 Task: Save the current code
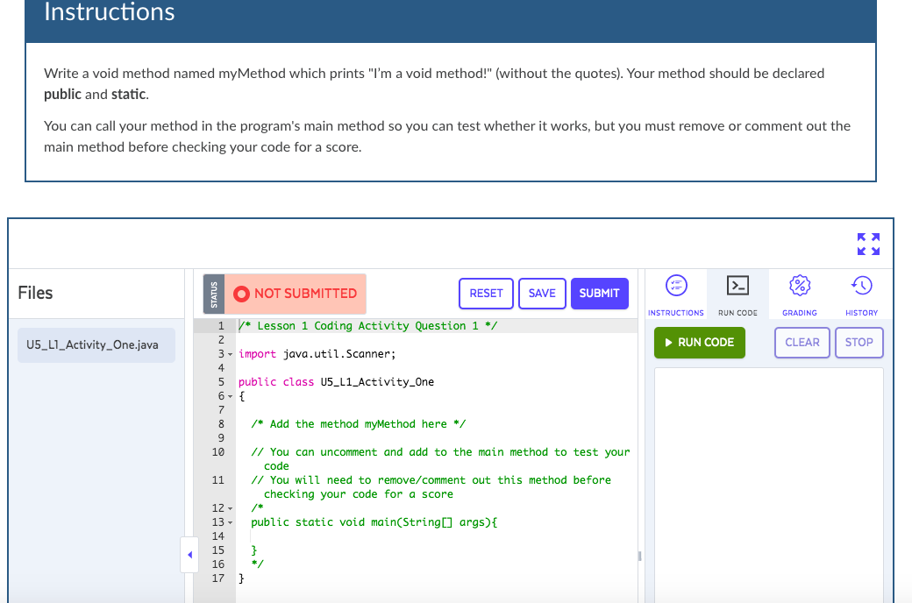point(542,294)
